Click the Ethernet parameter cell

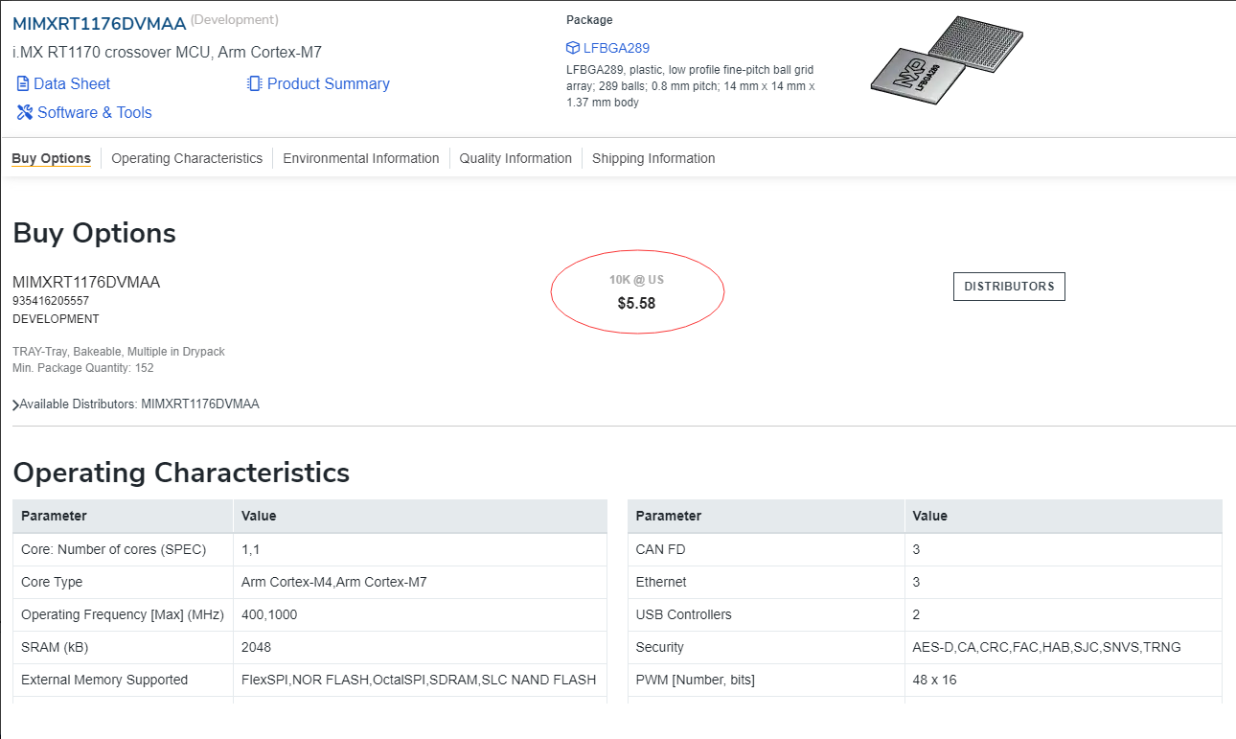pos(766,582)
